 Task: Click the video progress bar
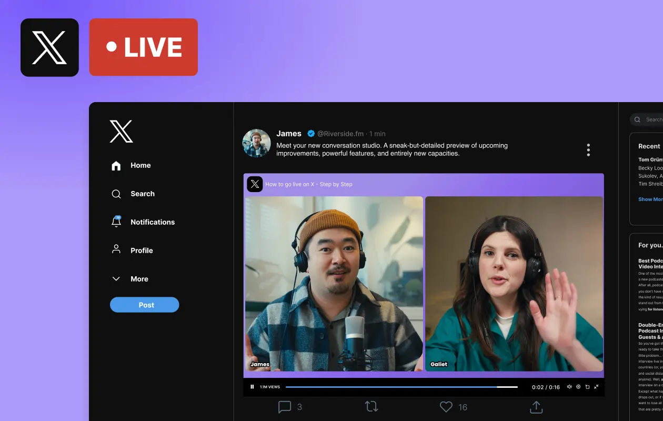[401, 387]
